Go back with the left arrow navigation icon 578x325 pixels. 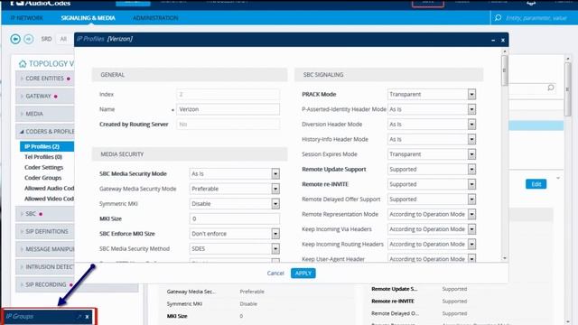15,39
